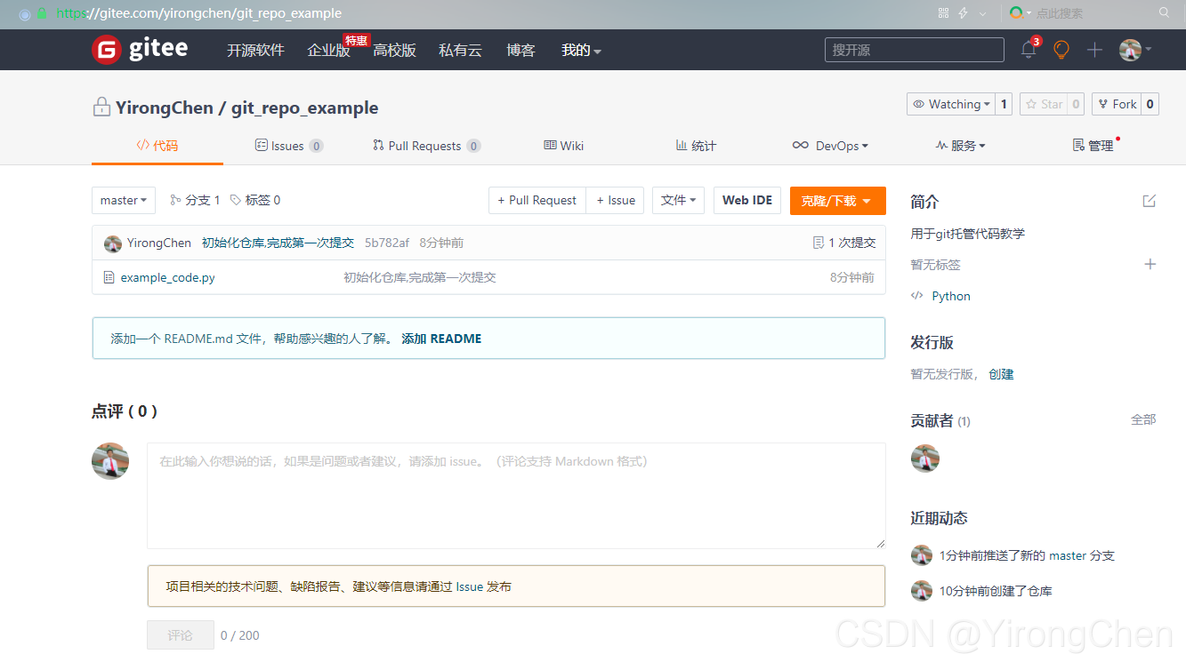Click the commit count document icon
1186x662 pixels.
point(819,243)
